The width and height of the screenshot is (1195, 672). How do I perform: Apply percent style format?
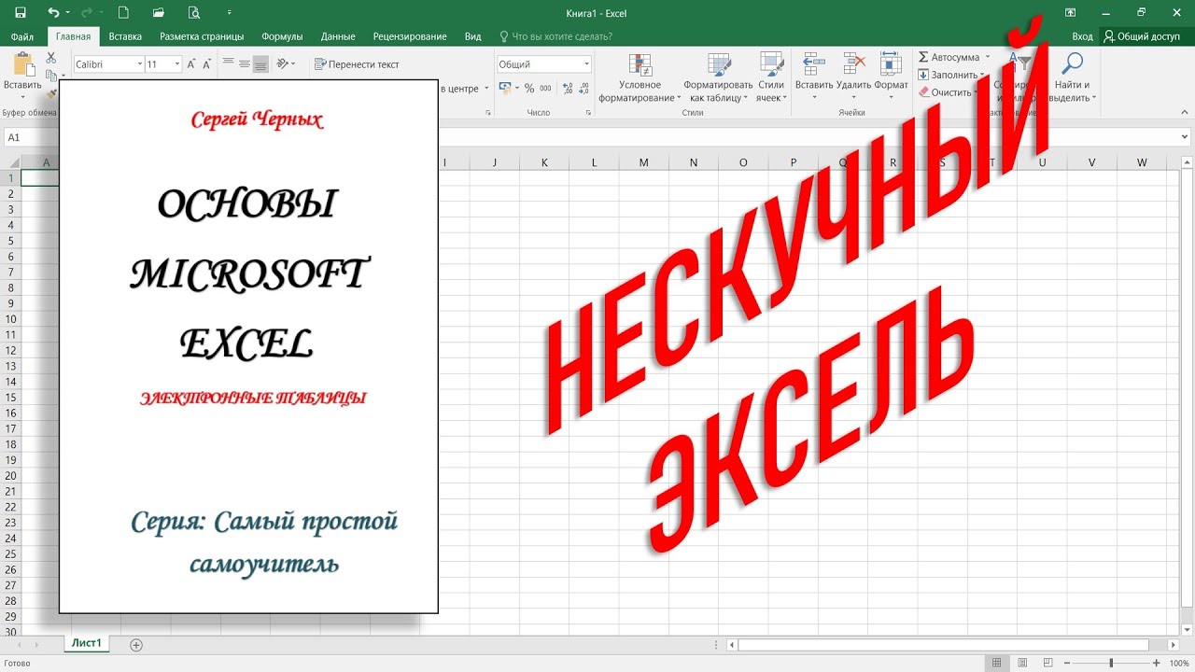(x=529, y=88)
